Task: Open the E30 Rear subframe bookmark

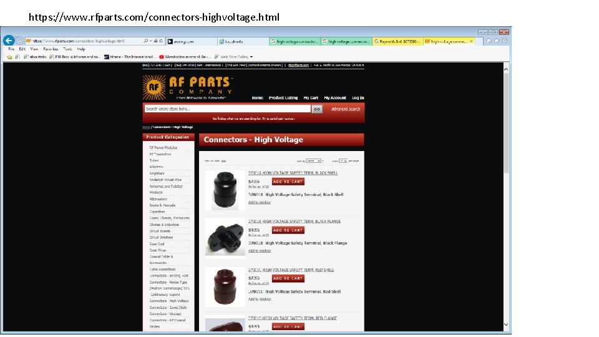Action: pos(74,57)
